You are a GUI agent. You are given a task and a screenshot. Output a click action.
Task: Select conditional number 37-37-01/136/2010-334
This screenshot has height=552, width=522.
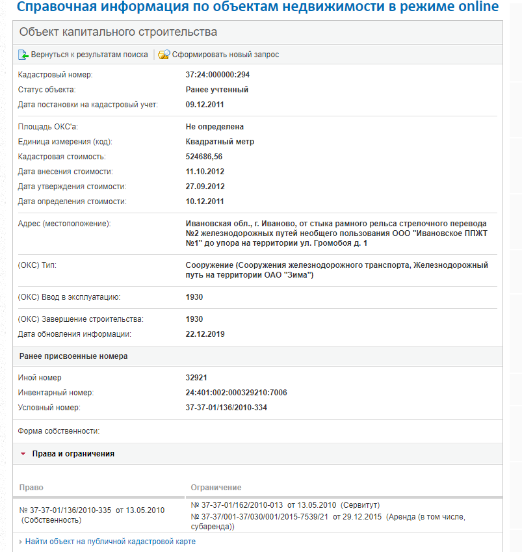click(x=226, y=408)
